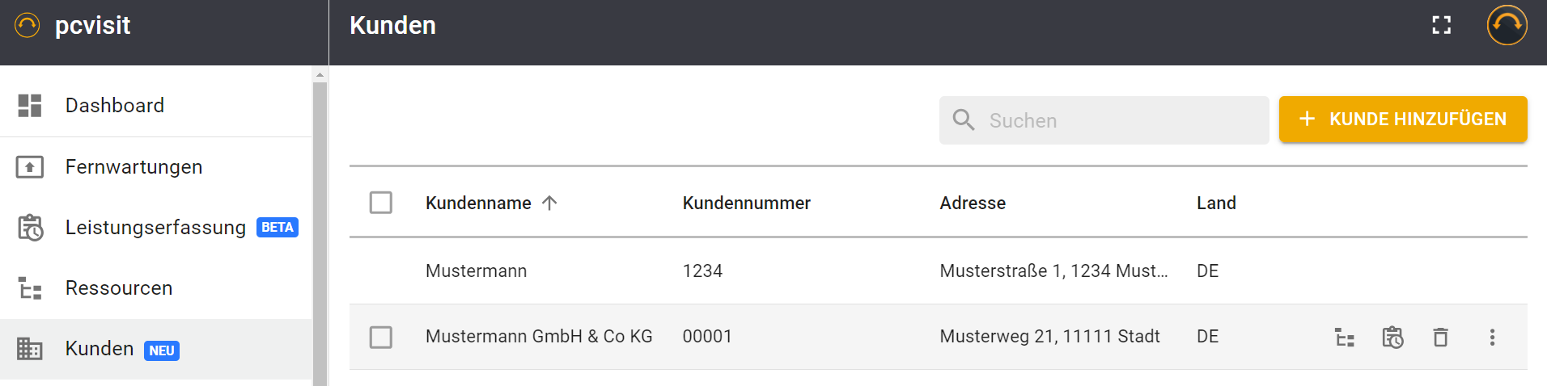Sort by Kundenname using the arrow
1547x386 pixels.
[549, 203]
